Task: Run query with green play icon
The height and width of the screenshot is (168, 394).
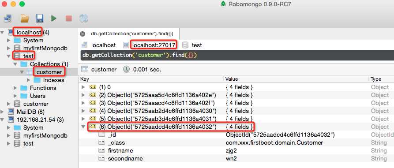Action: tap(53, 19)
